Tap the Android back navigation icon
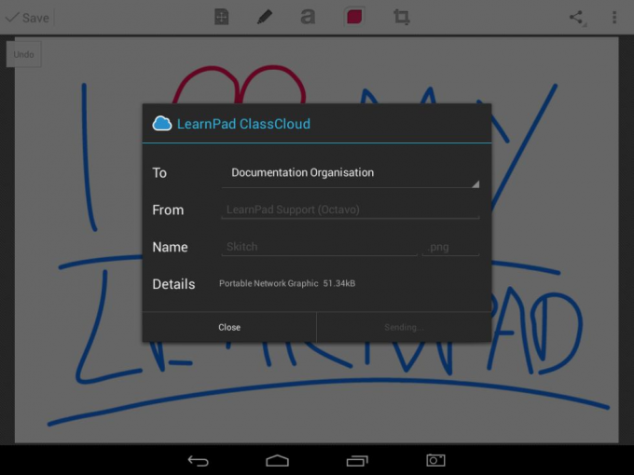This screenshot has height=475, width=634. [198, 460]
